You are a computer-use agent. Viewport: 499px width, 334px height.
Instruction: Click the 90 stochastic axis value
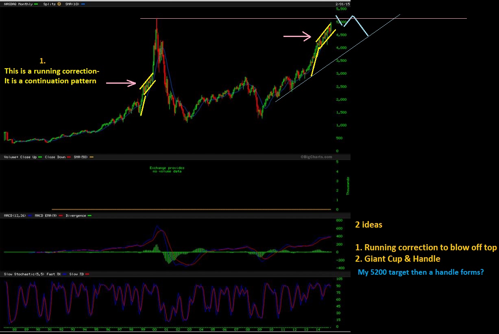[x=338, y=286]
